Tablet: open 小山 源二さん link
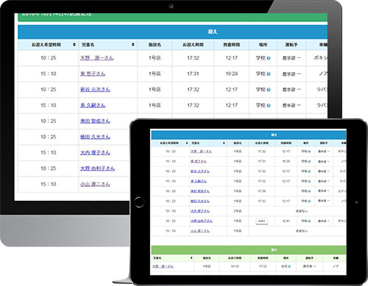The height and width of the screenshot is (286, 368). 200,231
